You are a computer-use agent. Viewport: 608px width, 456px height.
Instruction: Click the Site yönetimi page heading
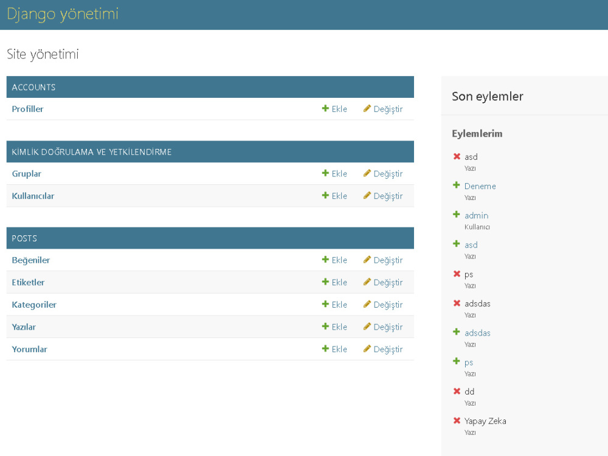[x=43, y=54]
